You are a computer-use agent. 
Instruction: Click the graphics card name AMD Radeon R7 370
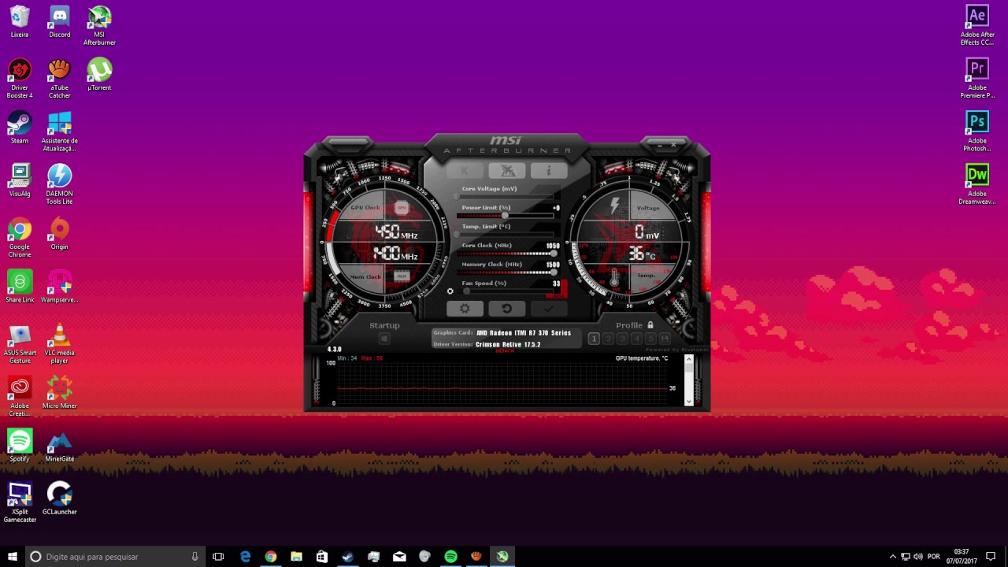tap(524, 333)
